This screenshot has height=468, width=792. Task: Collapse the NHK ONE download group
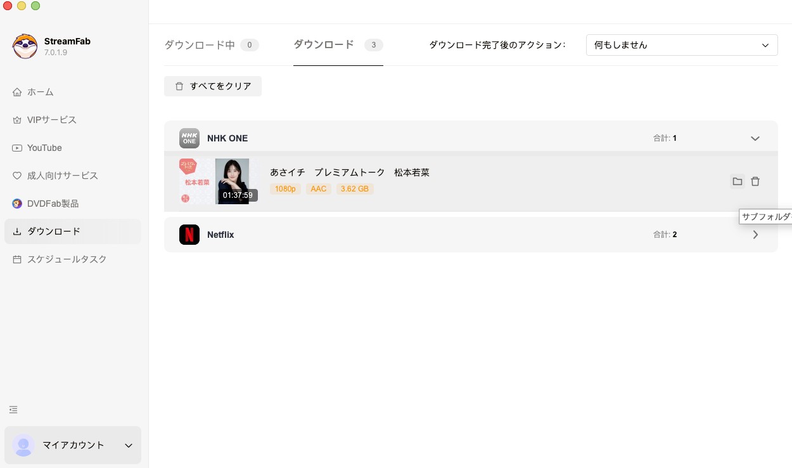(755, 138)
